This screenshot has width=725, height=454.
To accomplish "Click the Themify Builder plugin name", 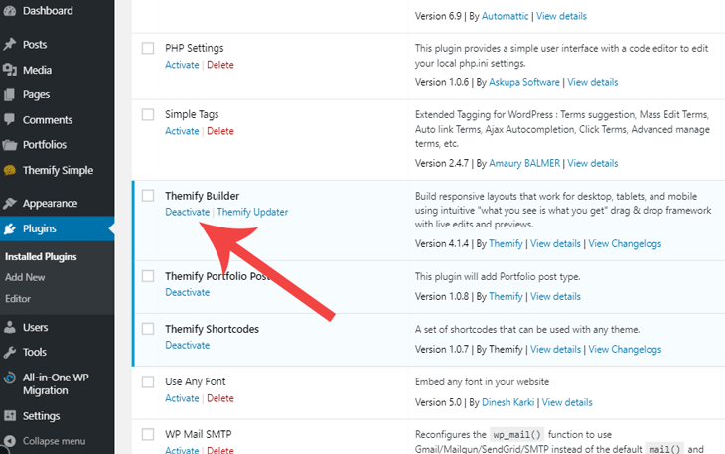I will point(202,196).
